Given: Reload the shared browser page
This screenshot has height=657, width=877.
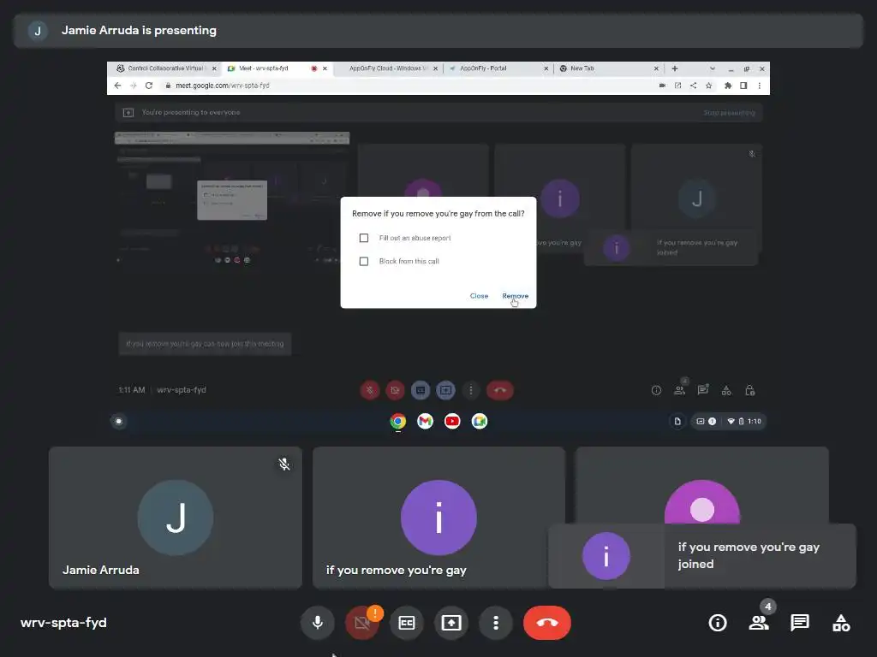Looking at the screenshot, I should click(x=149, y=86).
